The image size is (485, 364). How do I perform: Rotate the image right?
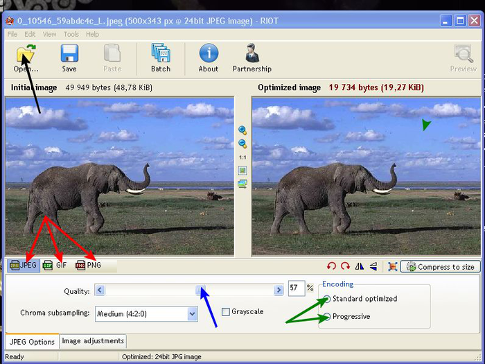pyautogui.click(x=345, y=266)
